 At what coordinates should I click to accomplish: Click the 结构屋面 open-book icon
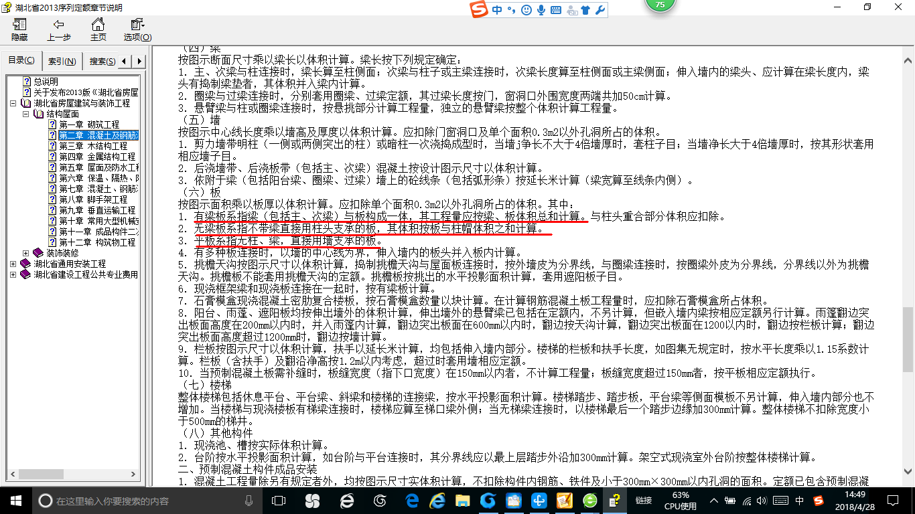[38, 114]
